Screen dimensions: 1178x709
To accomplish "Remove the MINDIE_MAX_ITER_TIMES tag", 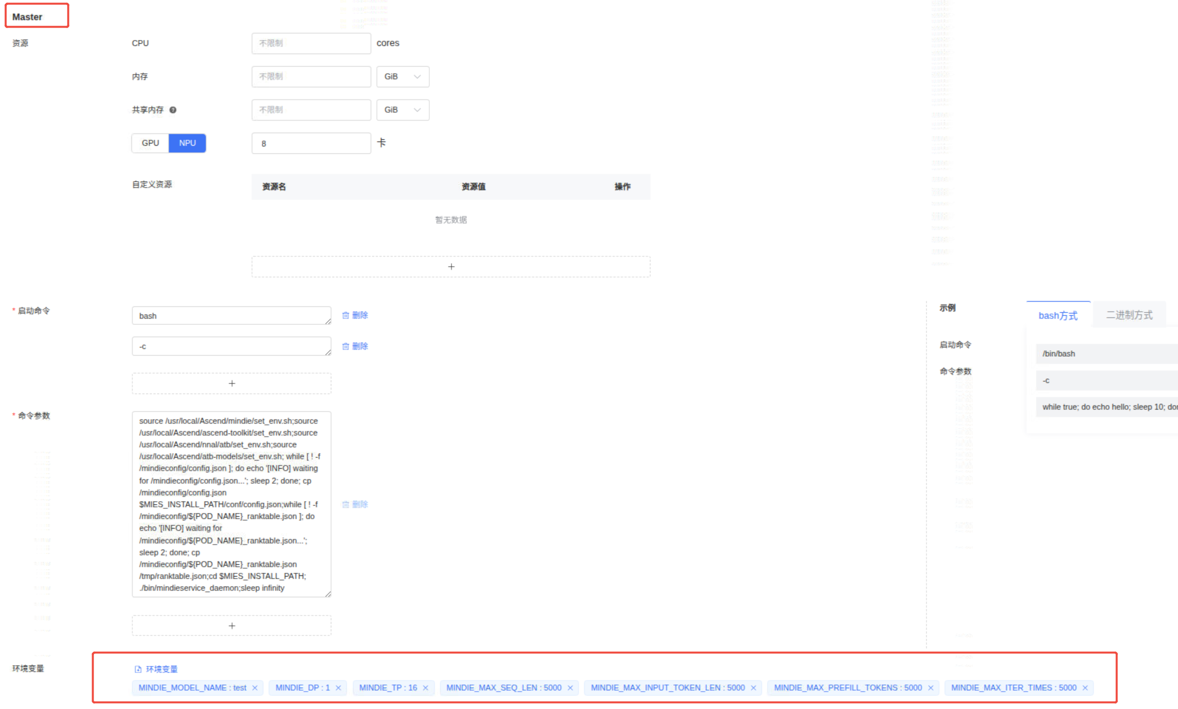I will 1085,688.
